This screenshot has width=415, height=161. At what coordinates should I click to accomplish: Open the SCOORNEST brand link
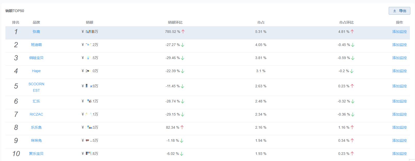point(36,87)
